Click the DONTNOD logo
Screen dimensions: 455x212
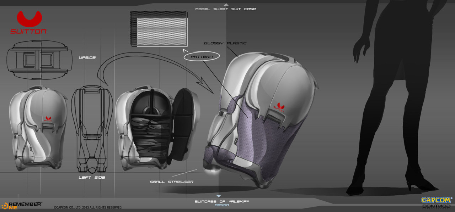click(x=437, y=207)
